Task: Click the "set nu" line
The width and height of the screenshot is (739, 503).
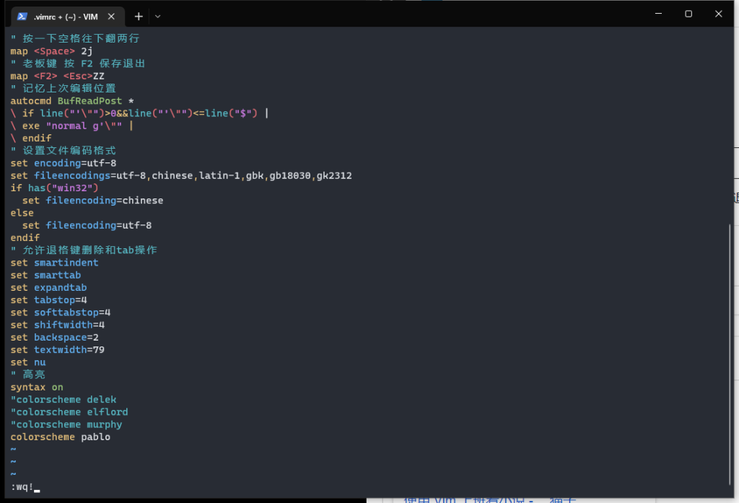Action: [29, 362]
